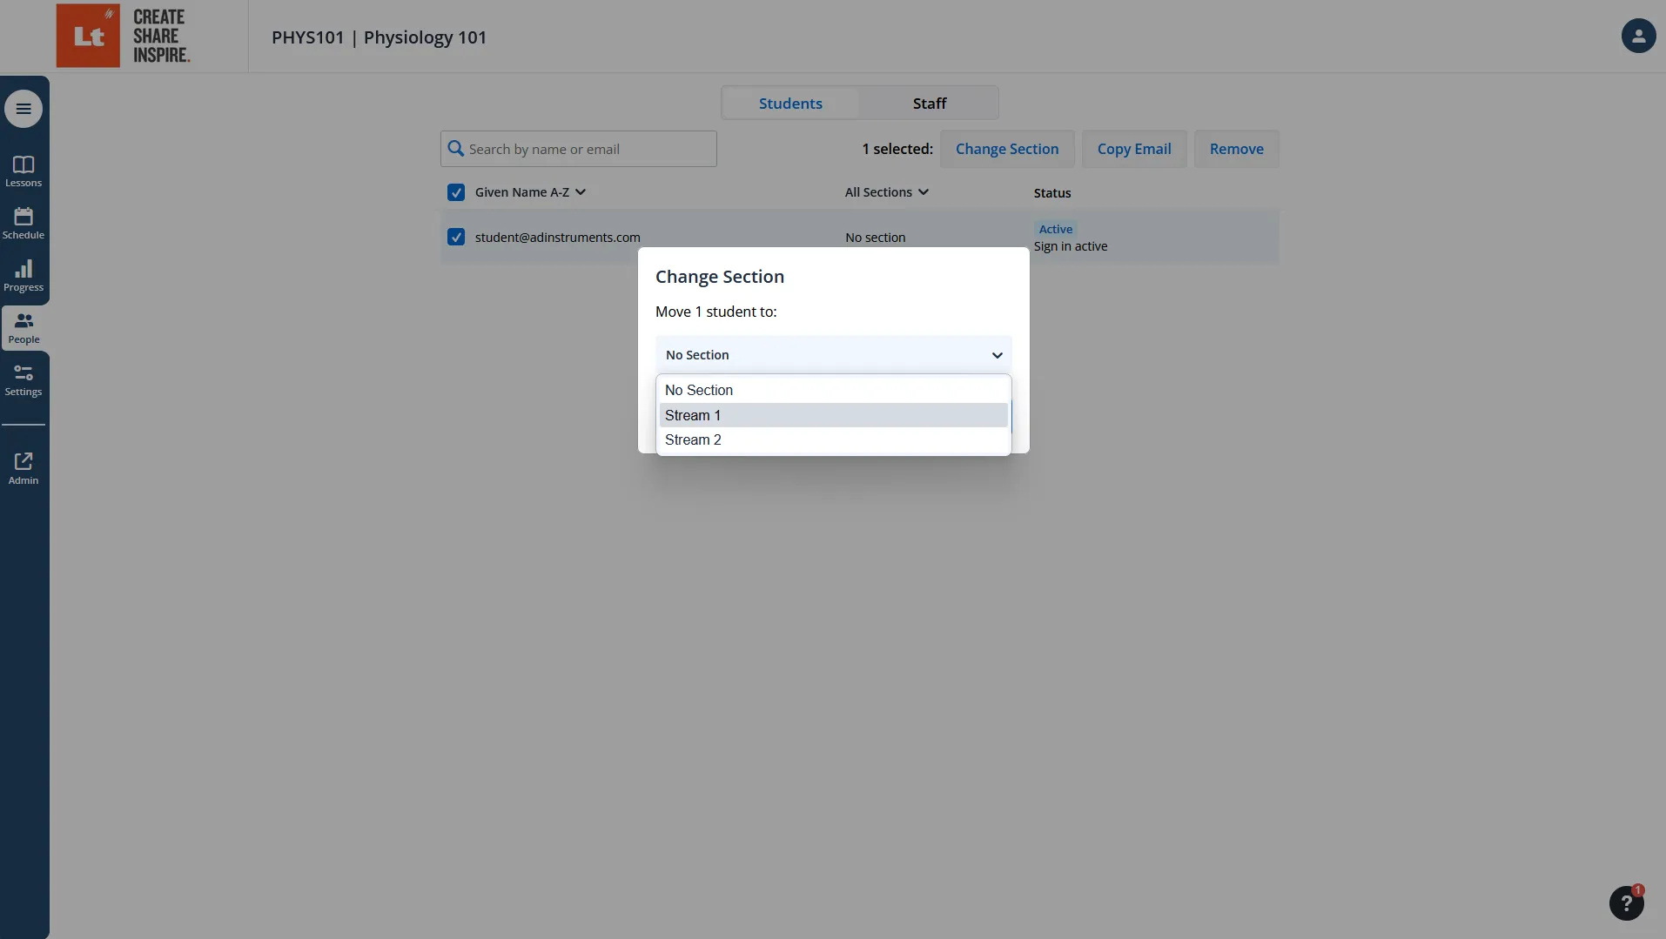
Task: Click the Active status badge
Action: tap(1055, 229)
